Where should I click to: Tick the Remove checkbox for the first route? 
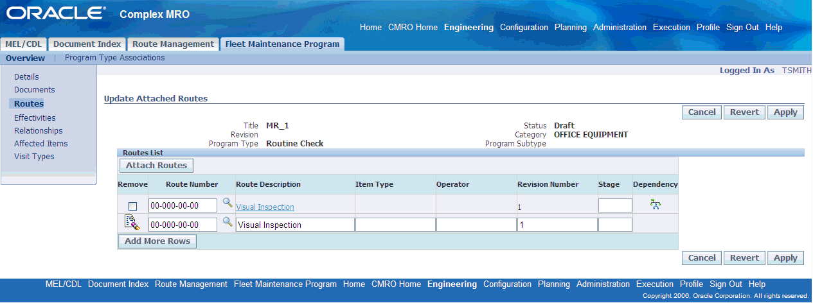tap(132, 206)
